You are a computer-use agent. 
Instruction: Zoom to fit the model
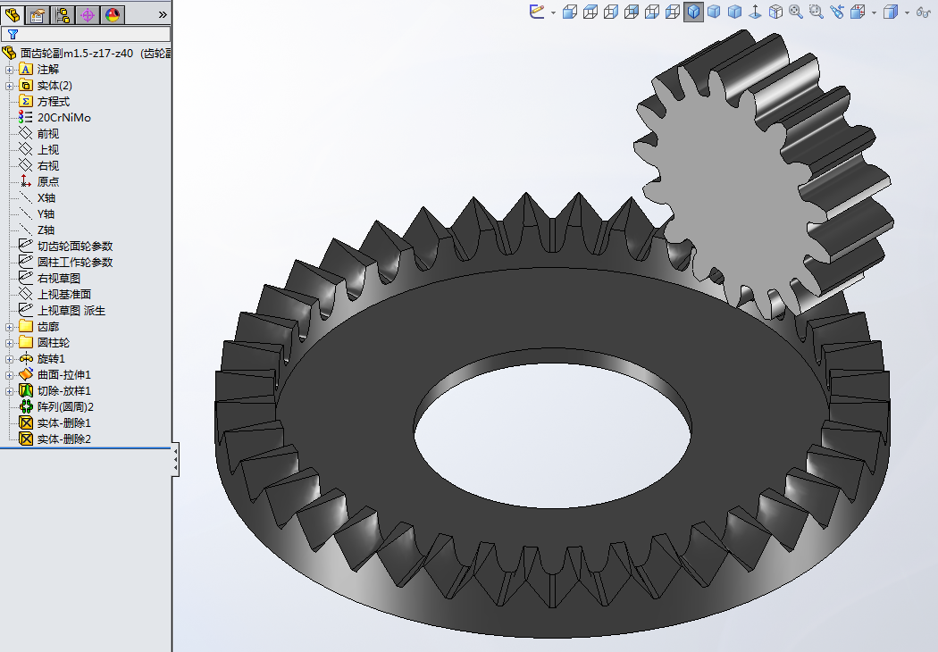click(x=796, y=12)
